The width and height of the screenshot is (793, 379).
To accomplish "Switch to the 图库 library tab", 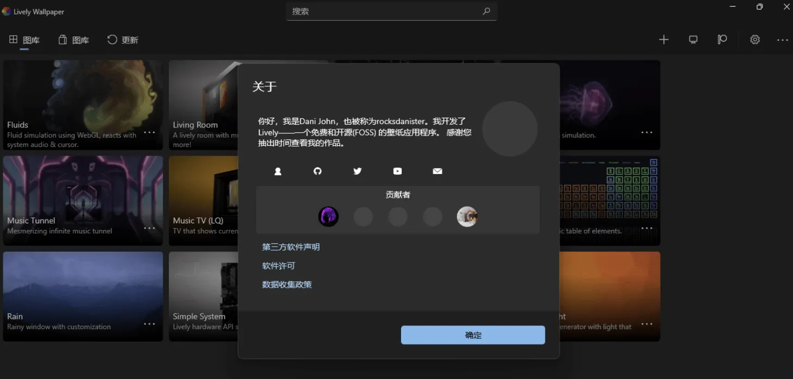I will point(73,40).
